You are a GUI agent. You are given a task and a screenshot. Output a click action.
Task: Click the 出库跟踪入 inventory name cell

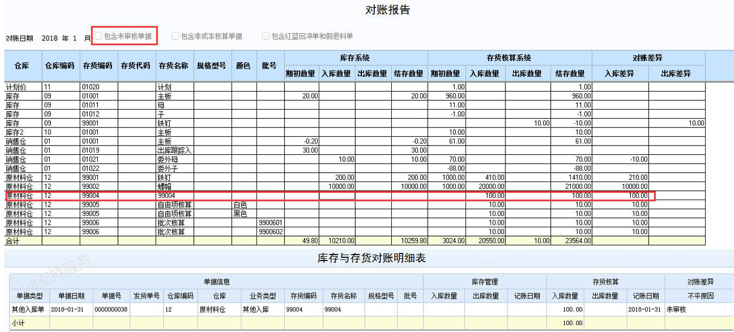tap(174, 150)
